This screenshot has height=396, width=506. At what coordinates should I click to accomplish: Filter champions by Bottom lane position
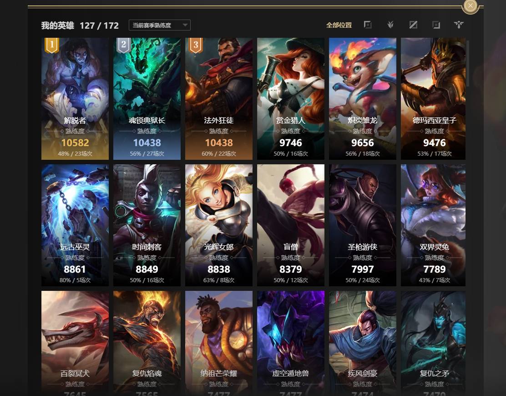(x=436, y=25)
